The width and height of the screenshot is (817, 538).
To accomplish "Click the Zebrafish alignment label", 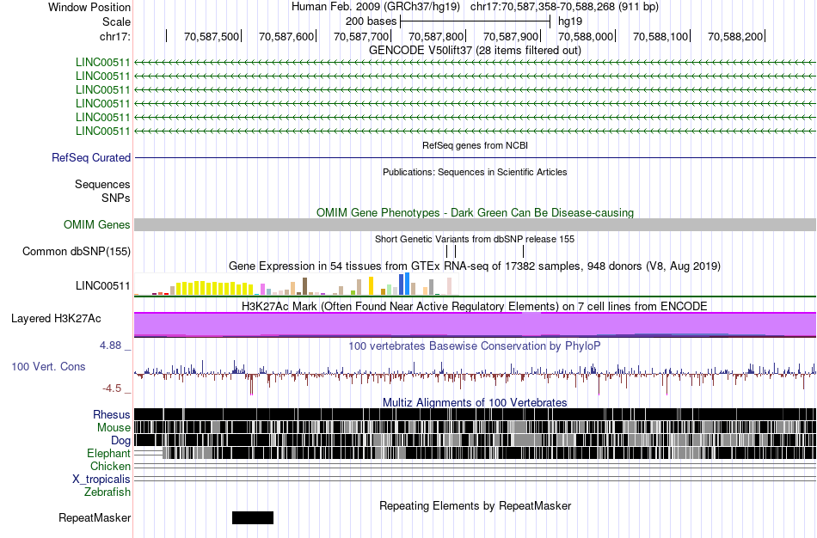I will [107, 492].
